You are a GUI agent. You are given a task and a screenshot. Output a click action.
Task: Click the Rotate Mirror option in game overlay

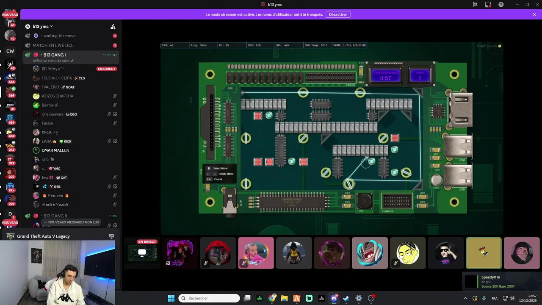point(220,174)
